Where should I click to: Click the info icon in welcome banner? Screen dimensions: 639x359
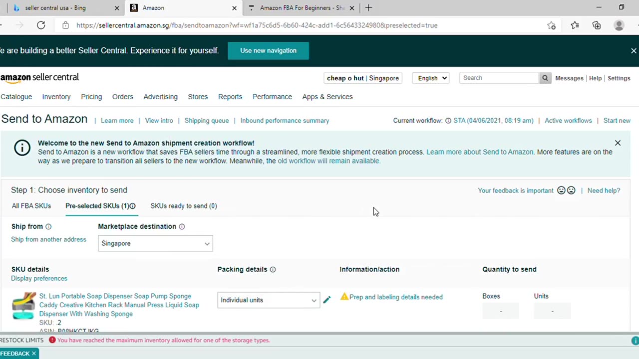pos(22,148)
